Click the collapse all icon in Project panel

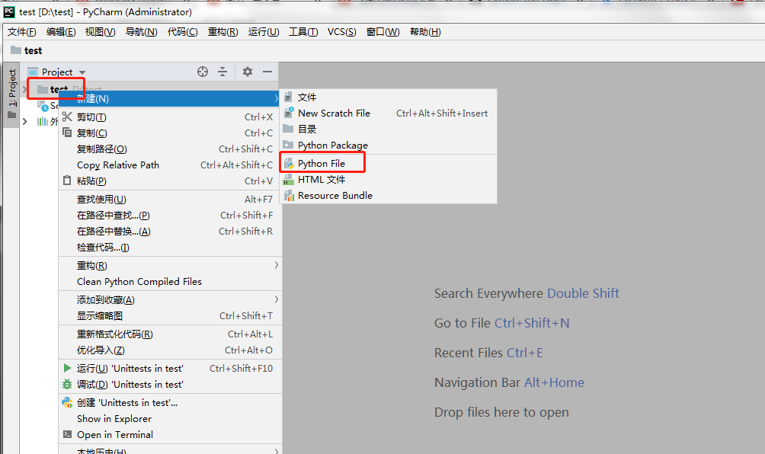(222, 72)
